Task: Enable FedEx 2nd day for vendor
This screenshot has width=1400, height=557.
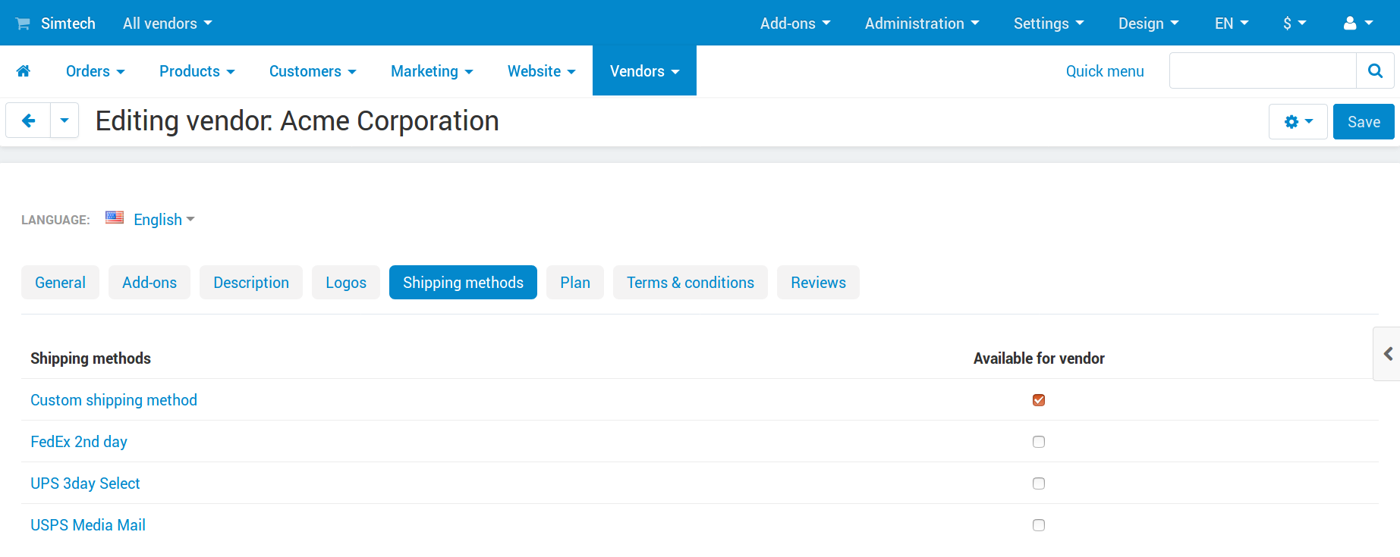Action: [1039, 442]
